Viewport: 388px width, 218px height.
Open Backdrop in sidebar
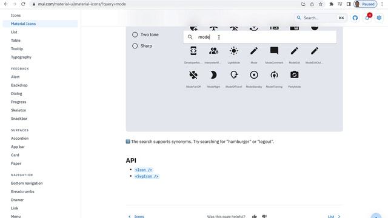pos(19,85)
